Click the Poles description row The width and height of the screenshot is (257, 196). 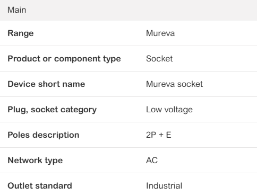click(x=128, y=135)
